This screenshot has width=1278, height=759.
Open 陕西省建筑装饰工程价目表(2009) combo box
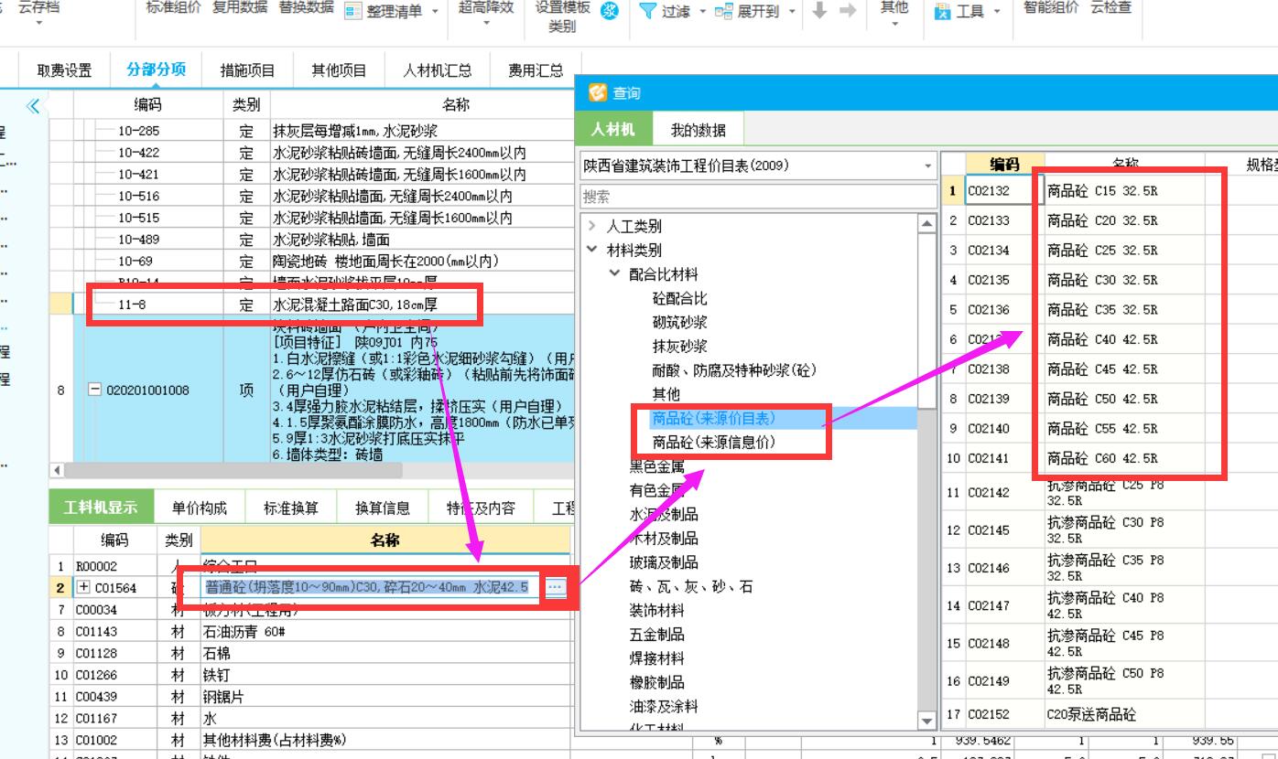point(759,166)
